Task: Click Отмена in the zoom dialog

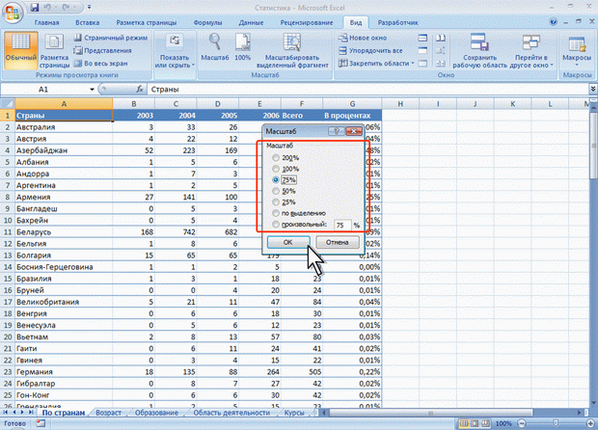Action: point(335,243)
